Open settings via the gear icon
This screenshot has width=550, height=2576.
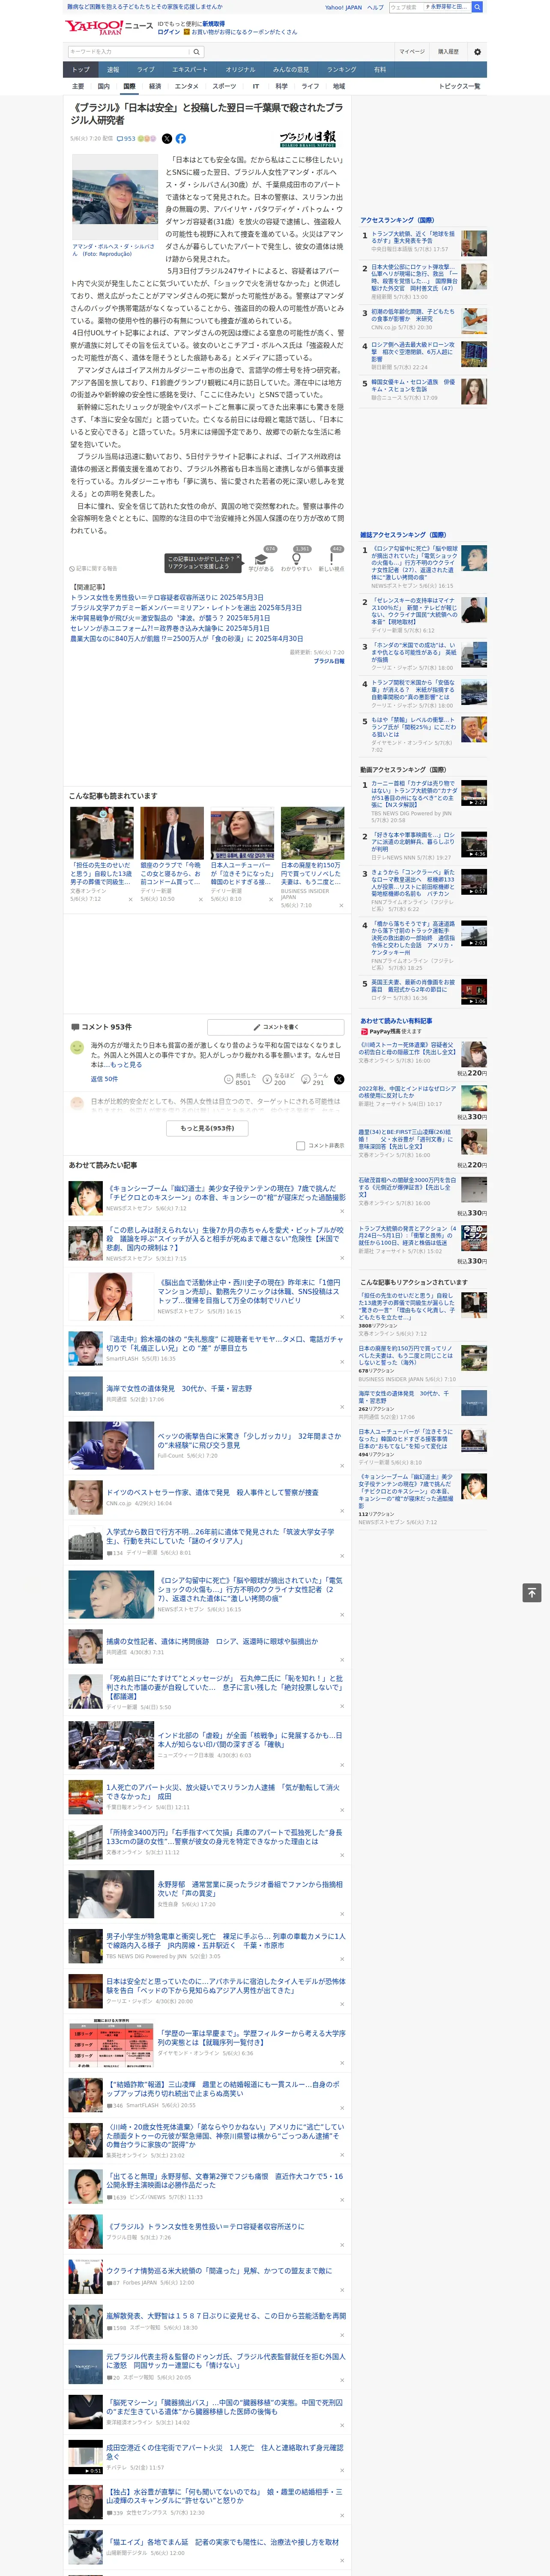pos(477,52)
